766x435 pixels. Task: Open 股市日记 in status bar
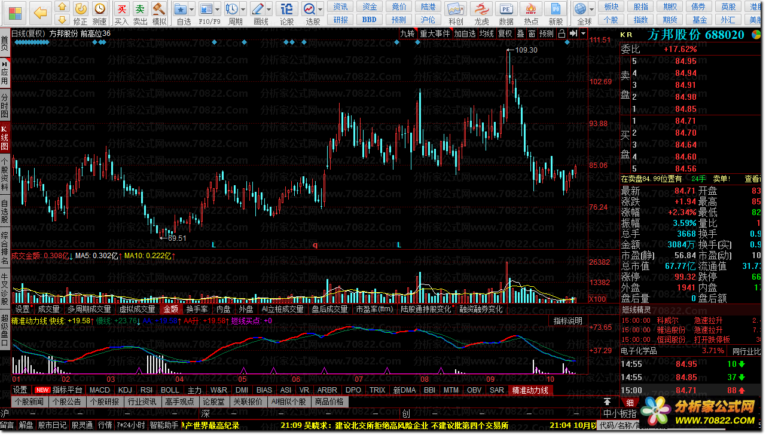(53, 425)
